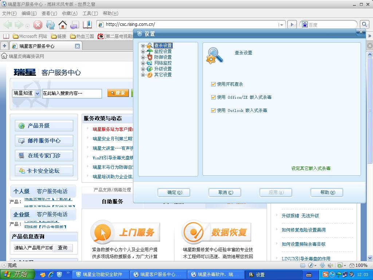The image size is (373, 280).
Task: Click the orange 搜索 button on webpage
Action: click(x=118, y=93)
